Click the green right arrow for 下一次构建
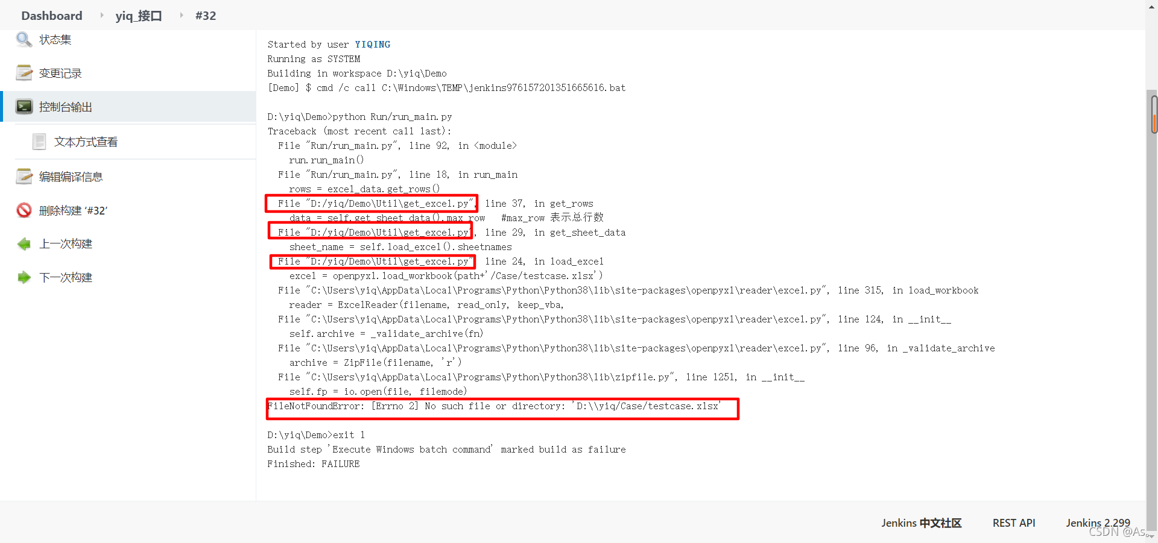The image size is (1158, 543). (x=24, y=277)
